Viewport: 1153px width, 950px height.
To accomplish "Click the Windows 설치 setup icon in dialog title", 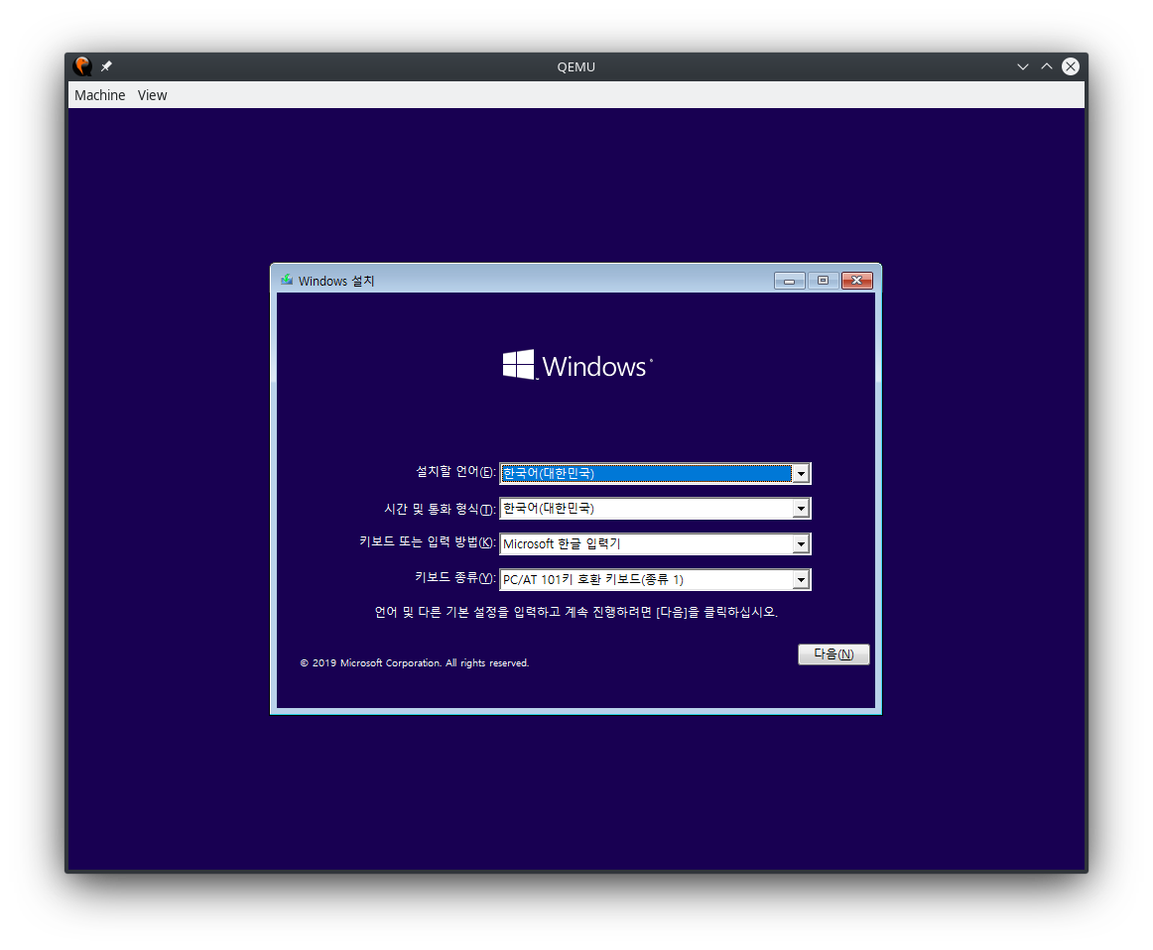I will click(x=287, y=280).
